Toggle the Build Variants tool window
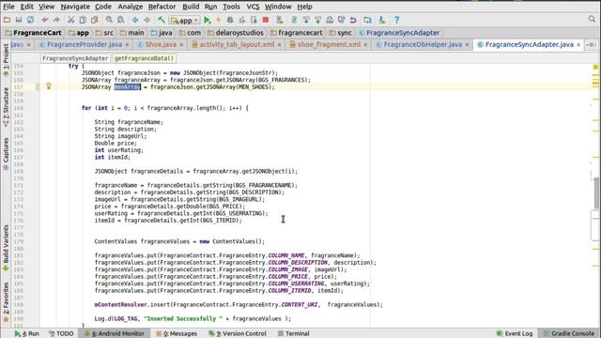Viewport: 601px width, 338px height. (6, 248)
